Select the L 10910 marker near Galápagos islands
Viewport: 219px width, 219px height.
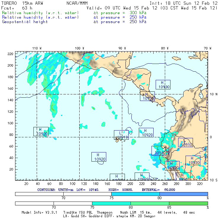pyautogui.click(x=121, y=135)
